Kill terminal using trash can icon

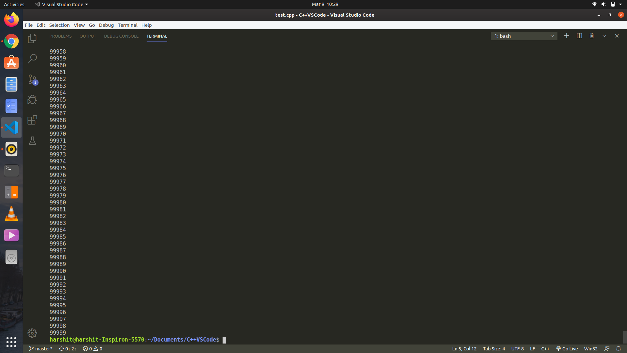(591, 36)
